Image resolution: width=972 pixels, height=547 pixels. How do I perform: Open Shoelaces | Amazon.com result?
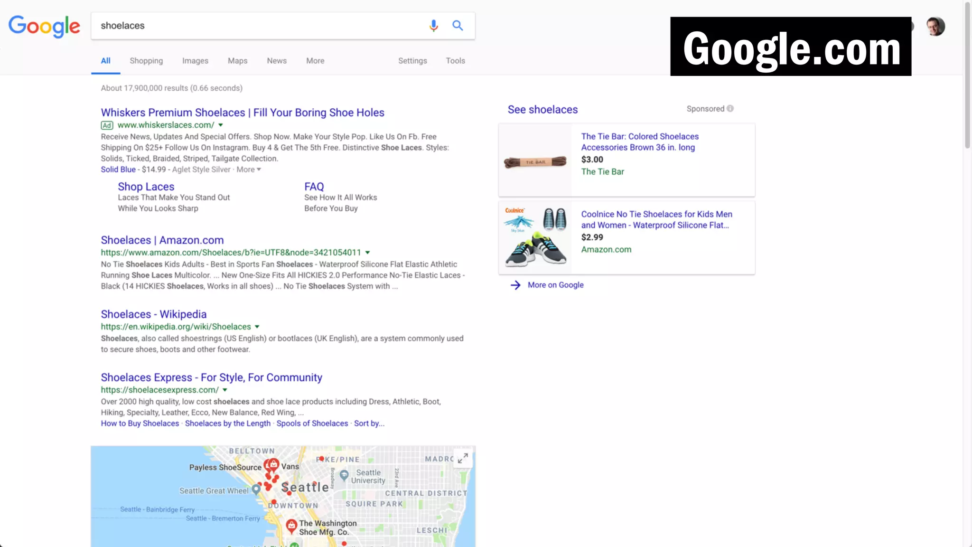click(162, 240)
